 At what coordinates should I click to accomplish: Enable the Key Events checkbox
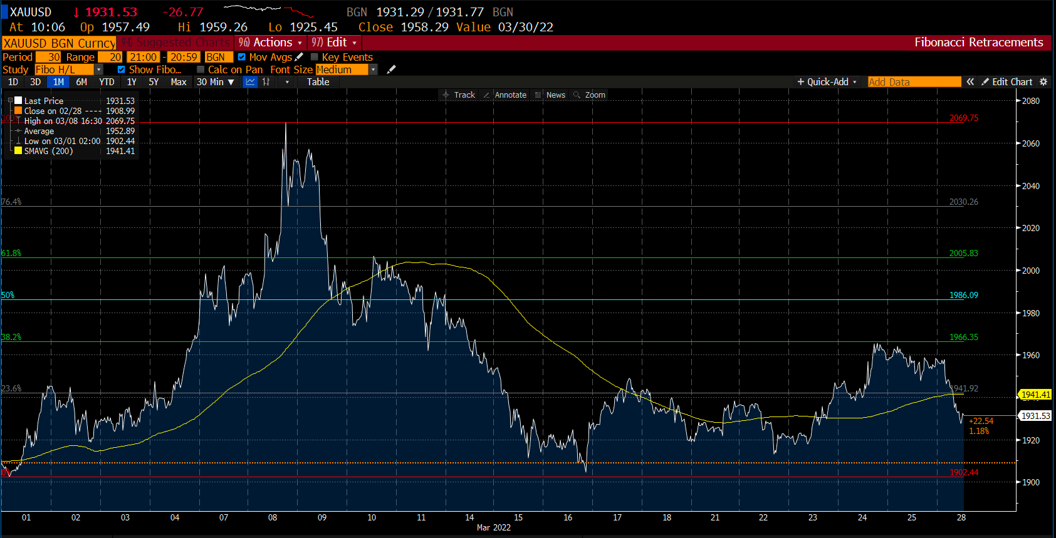315,57
